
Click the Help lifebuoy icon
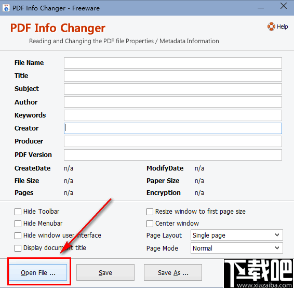coord(271,27)
